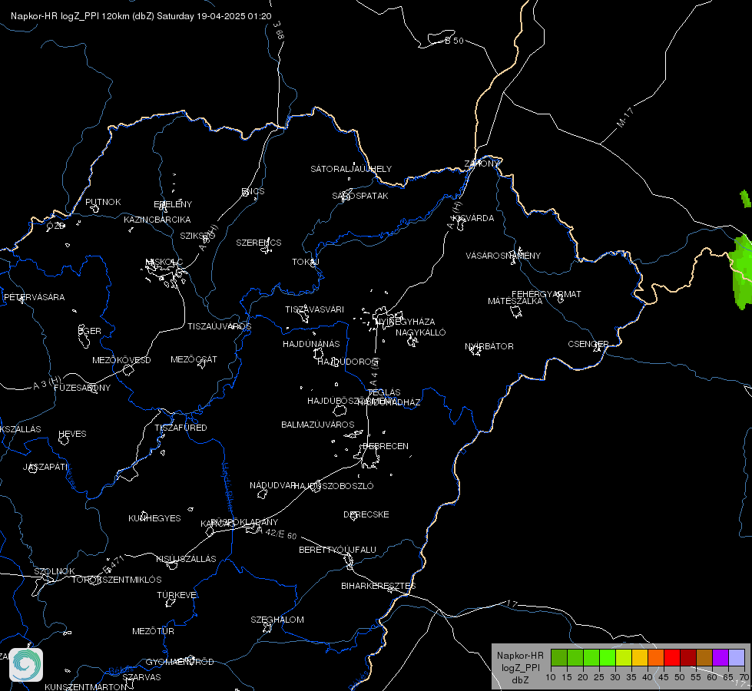Click the TÚRKEVE city label
This screenshot has width=752, height=691.
pyautogui.click(x=177, y=594)
